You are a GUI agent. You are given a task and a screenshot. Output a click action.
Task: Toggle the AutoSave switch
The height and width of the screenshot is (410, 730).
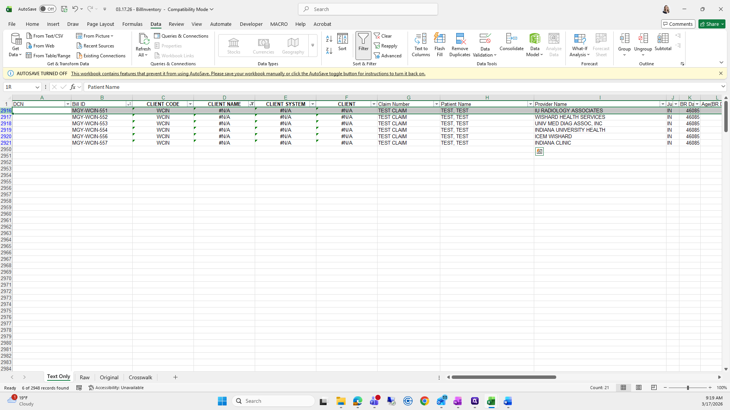48,9
